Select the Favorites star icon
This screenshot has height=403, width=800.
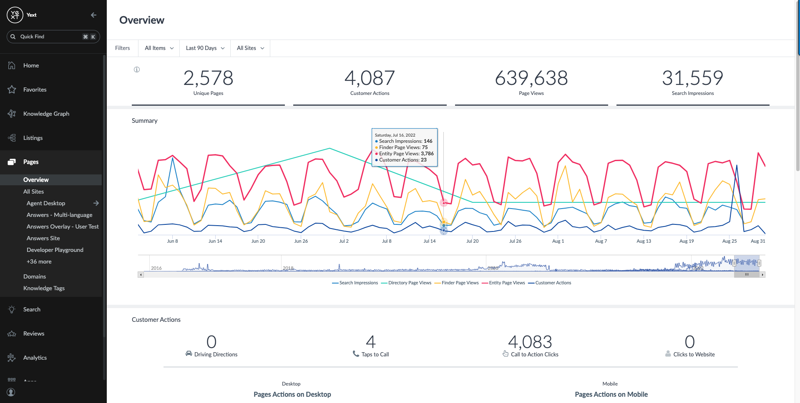pos(12,90)
